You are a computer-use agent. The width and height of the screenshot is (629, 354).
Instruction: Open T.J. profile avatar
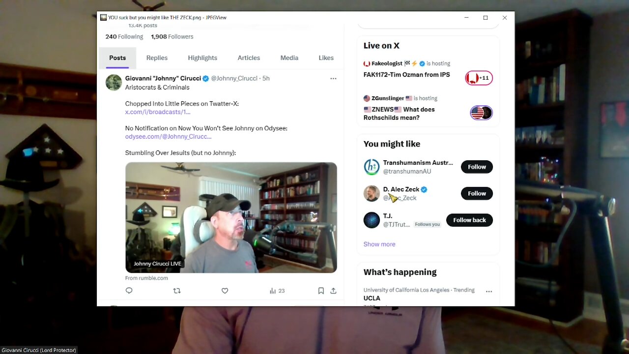click(x=372, y=220)
